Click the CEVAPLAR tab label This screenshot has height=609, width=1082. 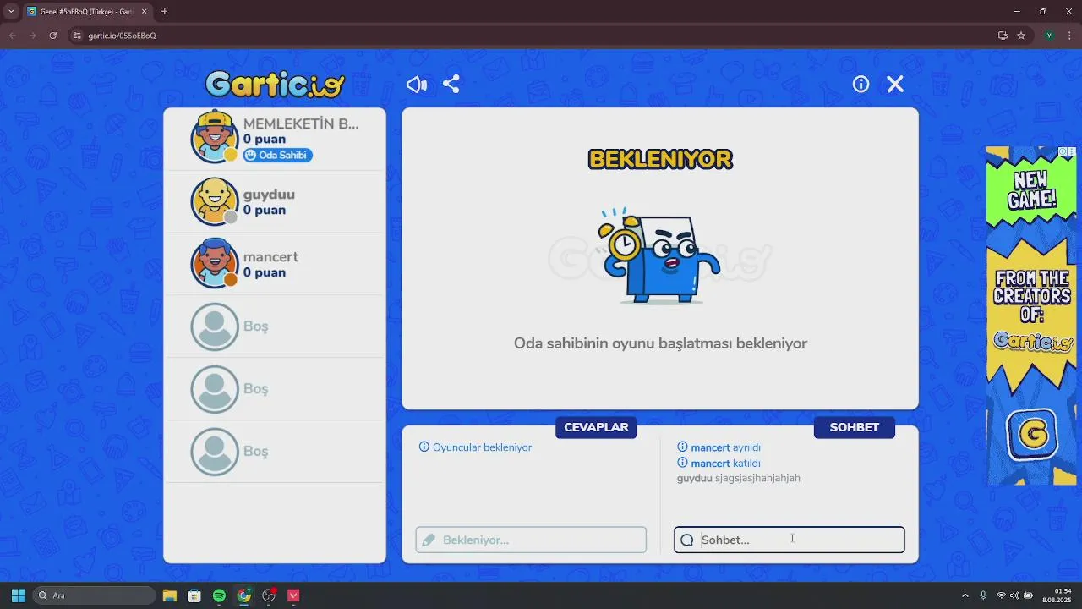pos(596,427)
